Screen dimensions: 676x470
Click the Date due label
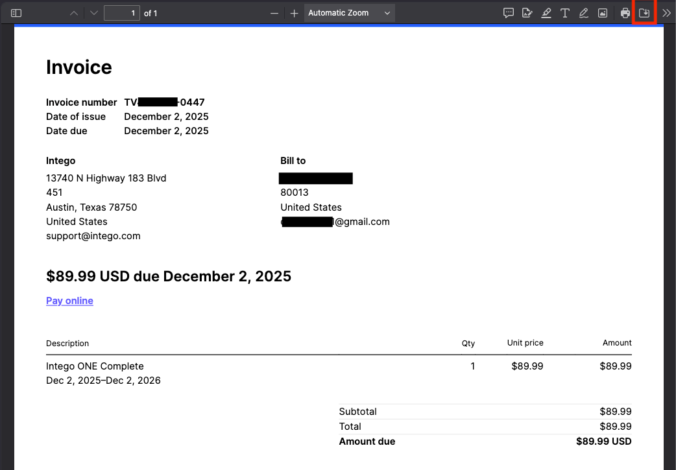[x=66, y=131]
